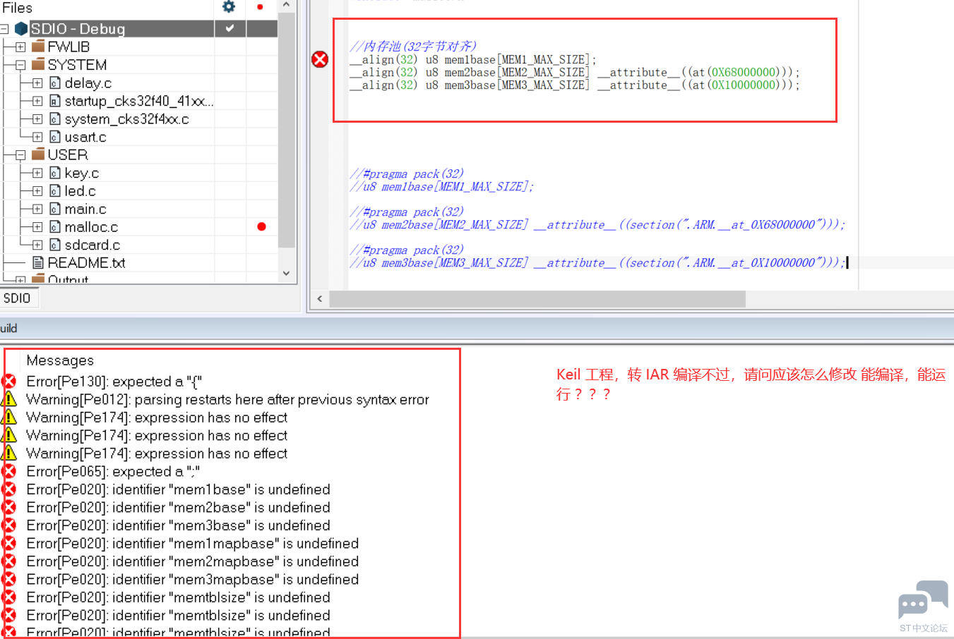Click the malloc.c file icon
Image resolution: width=954 pixels, height=639 pixels.
pos(55,226)
